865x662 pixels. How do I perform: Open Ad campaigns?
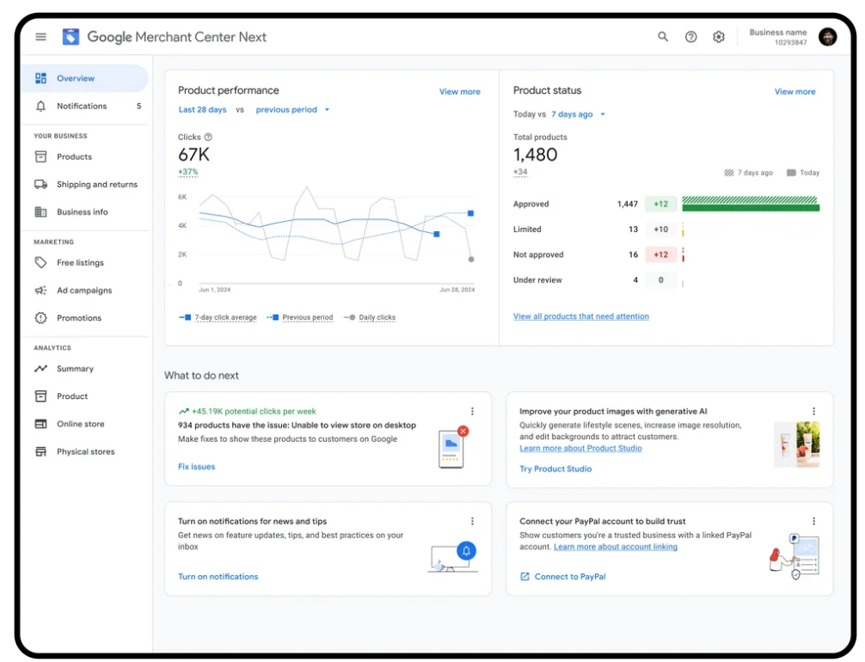(x=84, y=291)
